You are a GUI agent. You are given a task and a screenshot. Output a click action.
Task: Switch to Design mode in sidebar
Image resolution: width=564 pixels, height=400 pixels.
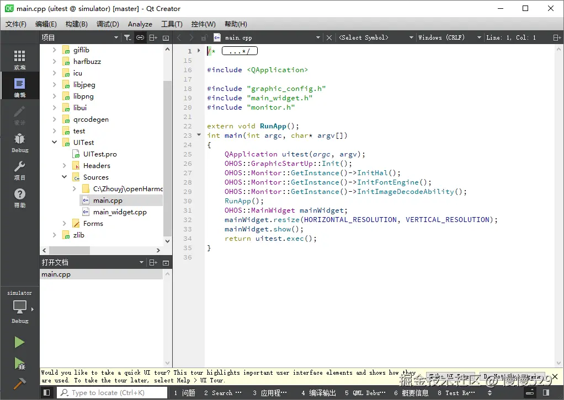pyautogui.click(x=19, y=115)
